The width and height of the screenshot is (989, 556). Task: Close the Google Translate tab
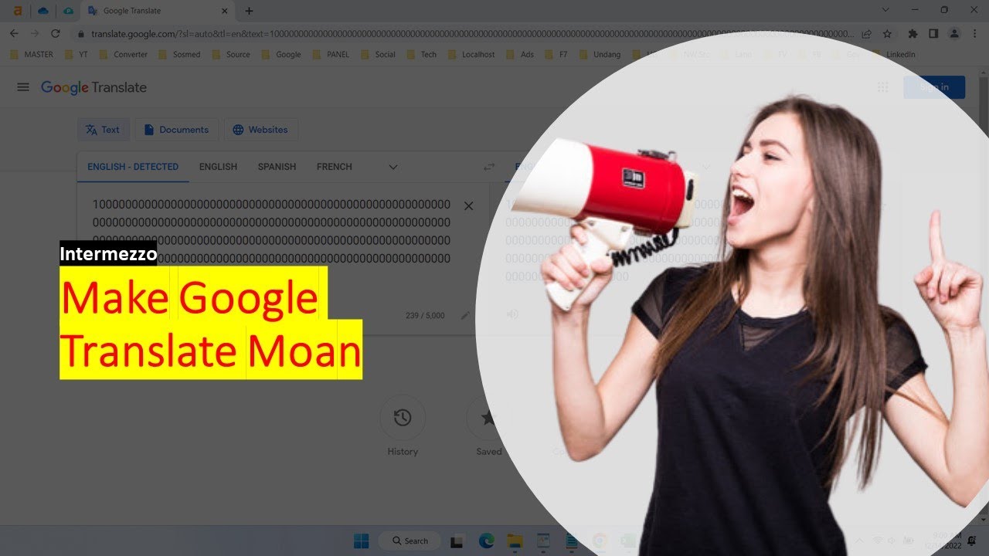(x=225, y=11)
